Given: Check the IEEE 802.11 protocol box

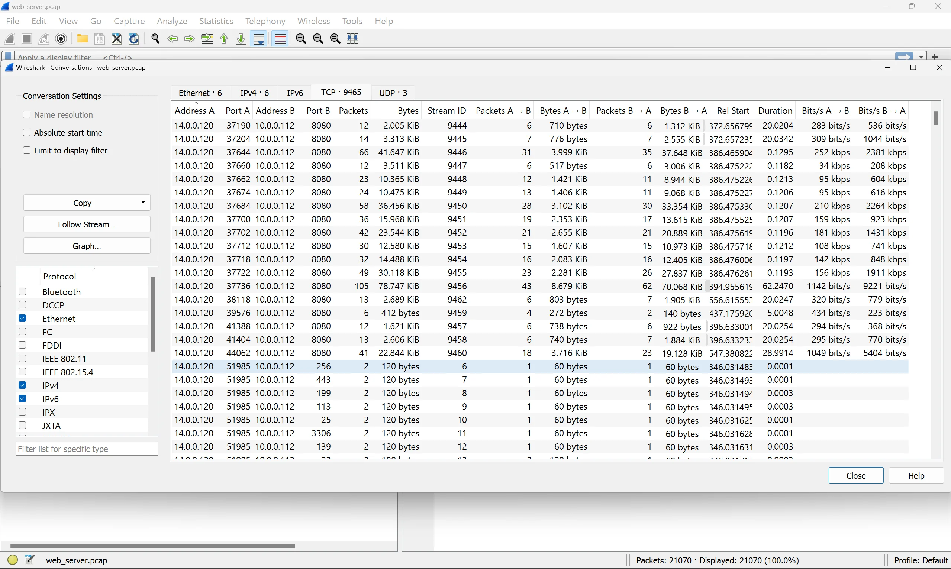Looking at the screenshot, I should tap(22, 359).
